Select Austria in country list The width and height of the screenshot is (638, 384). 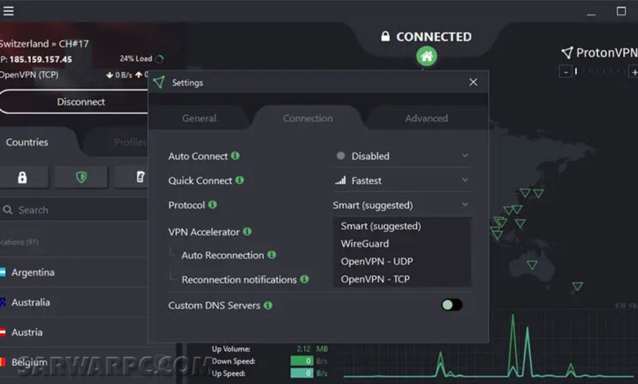click(x=74, y=333)
